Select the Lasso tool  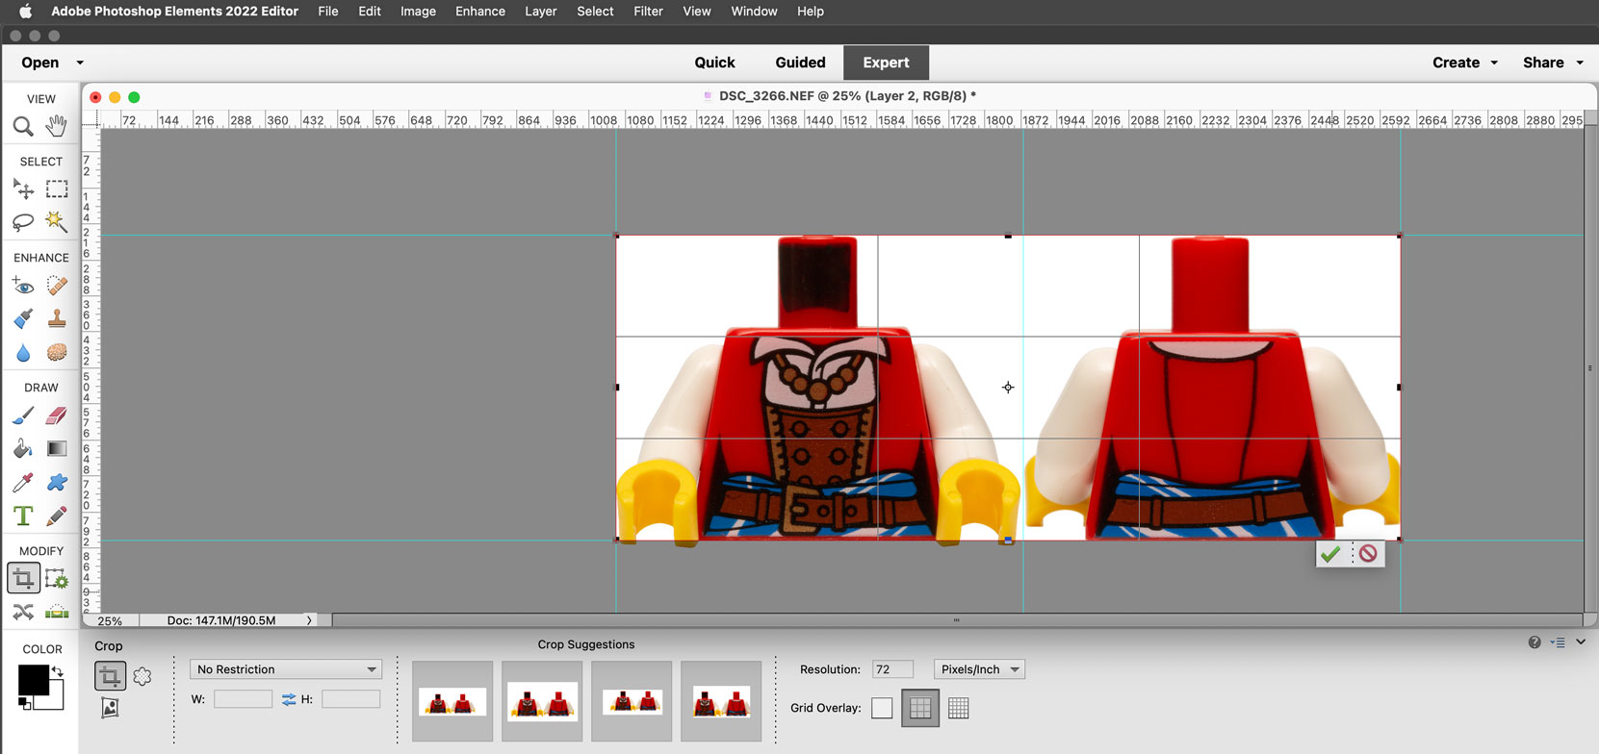[x=23, y=222]
